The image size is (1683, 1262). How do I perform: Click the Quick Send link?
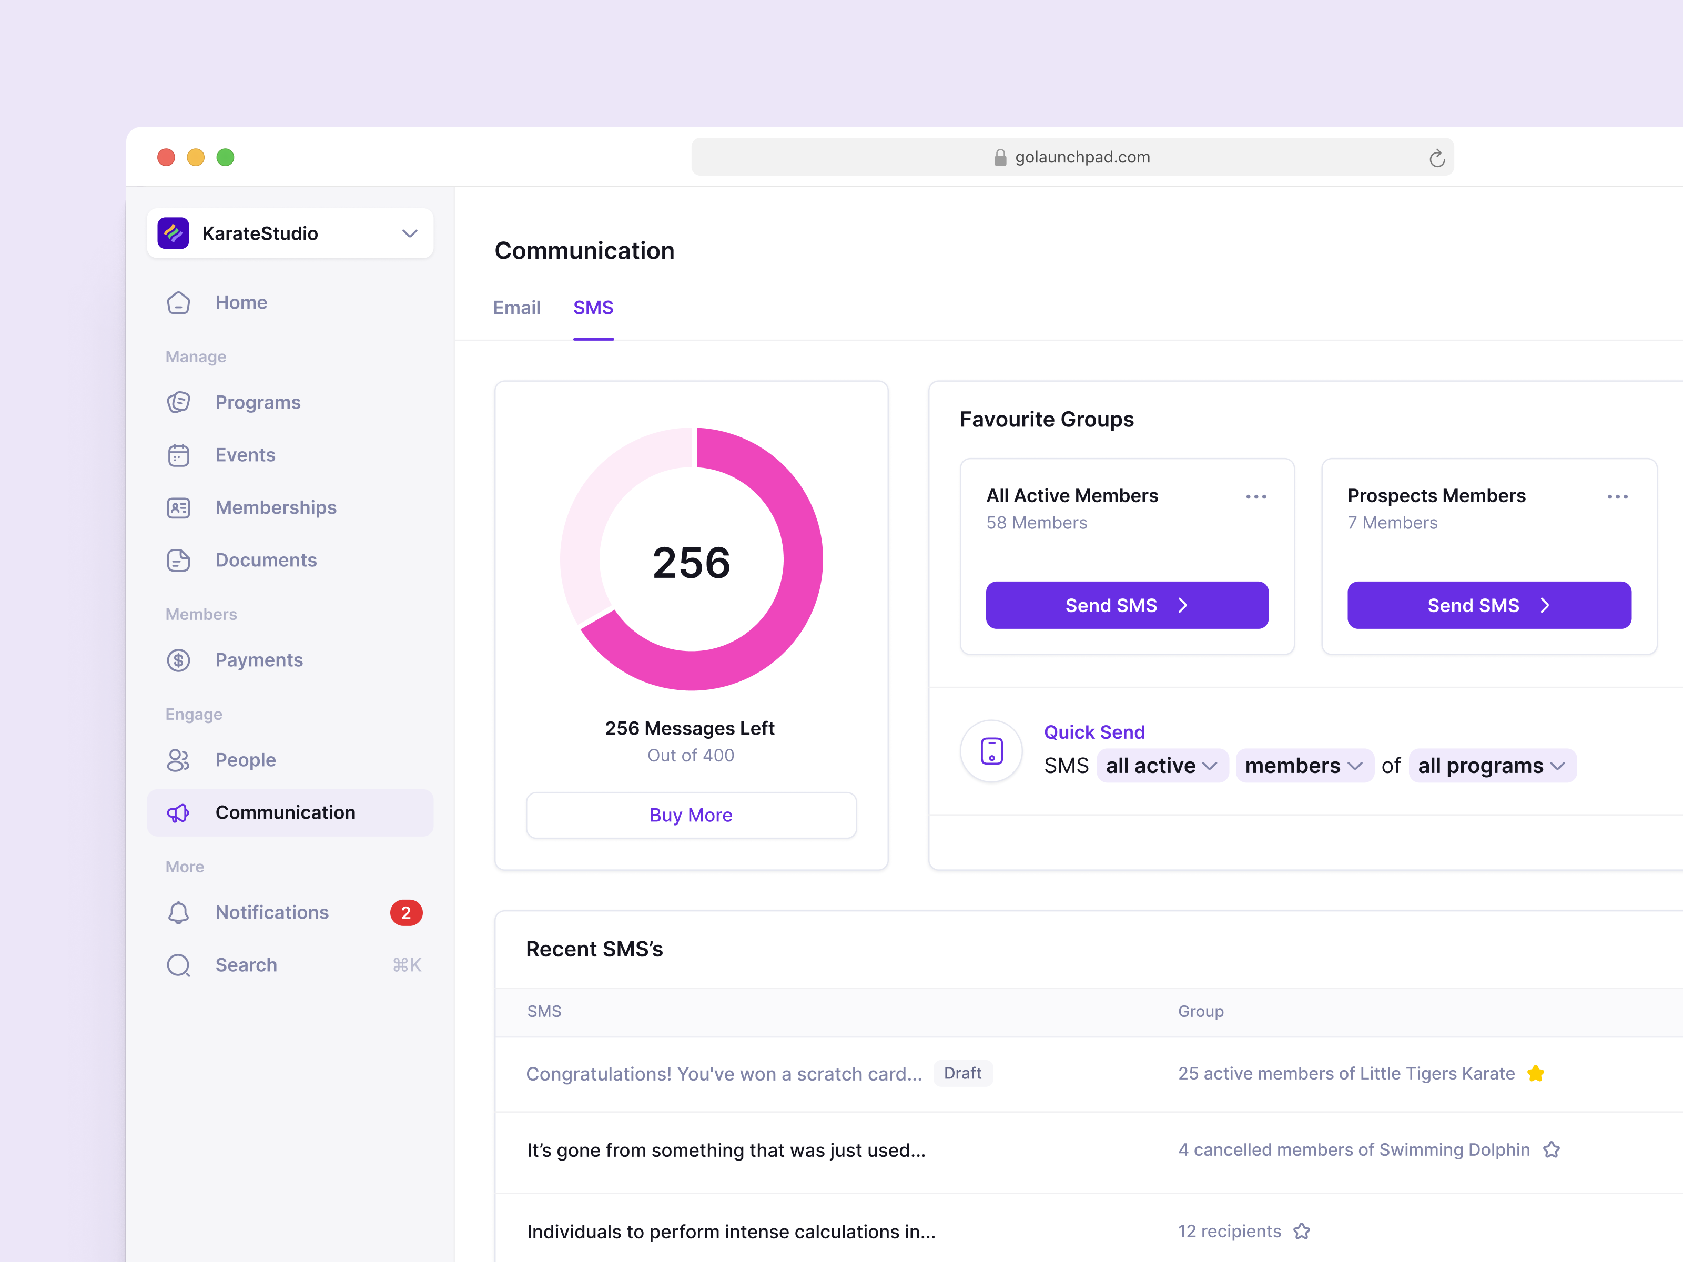point(1094,732)
